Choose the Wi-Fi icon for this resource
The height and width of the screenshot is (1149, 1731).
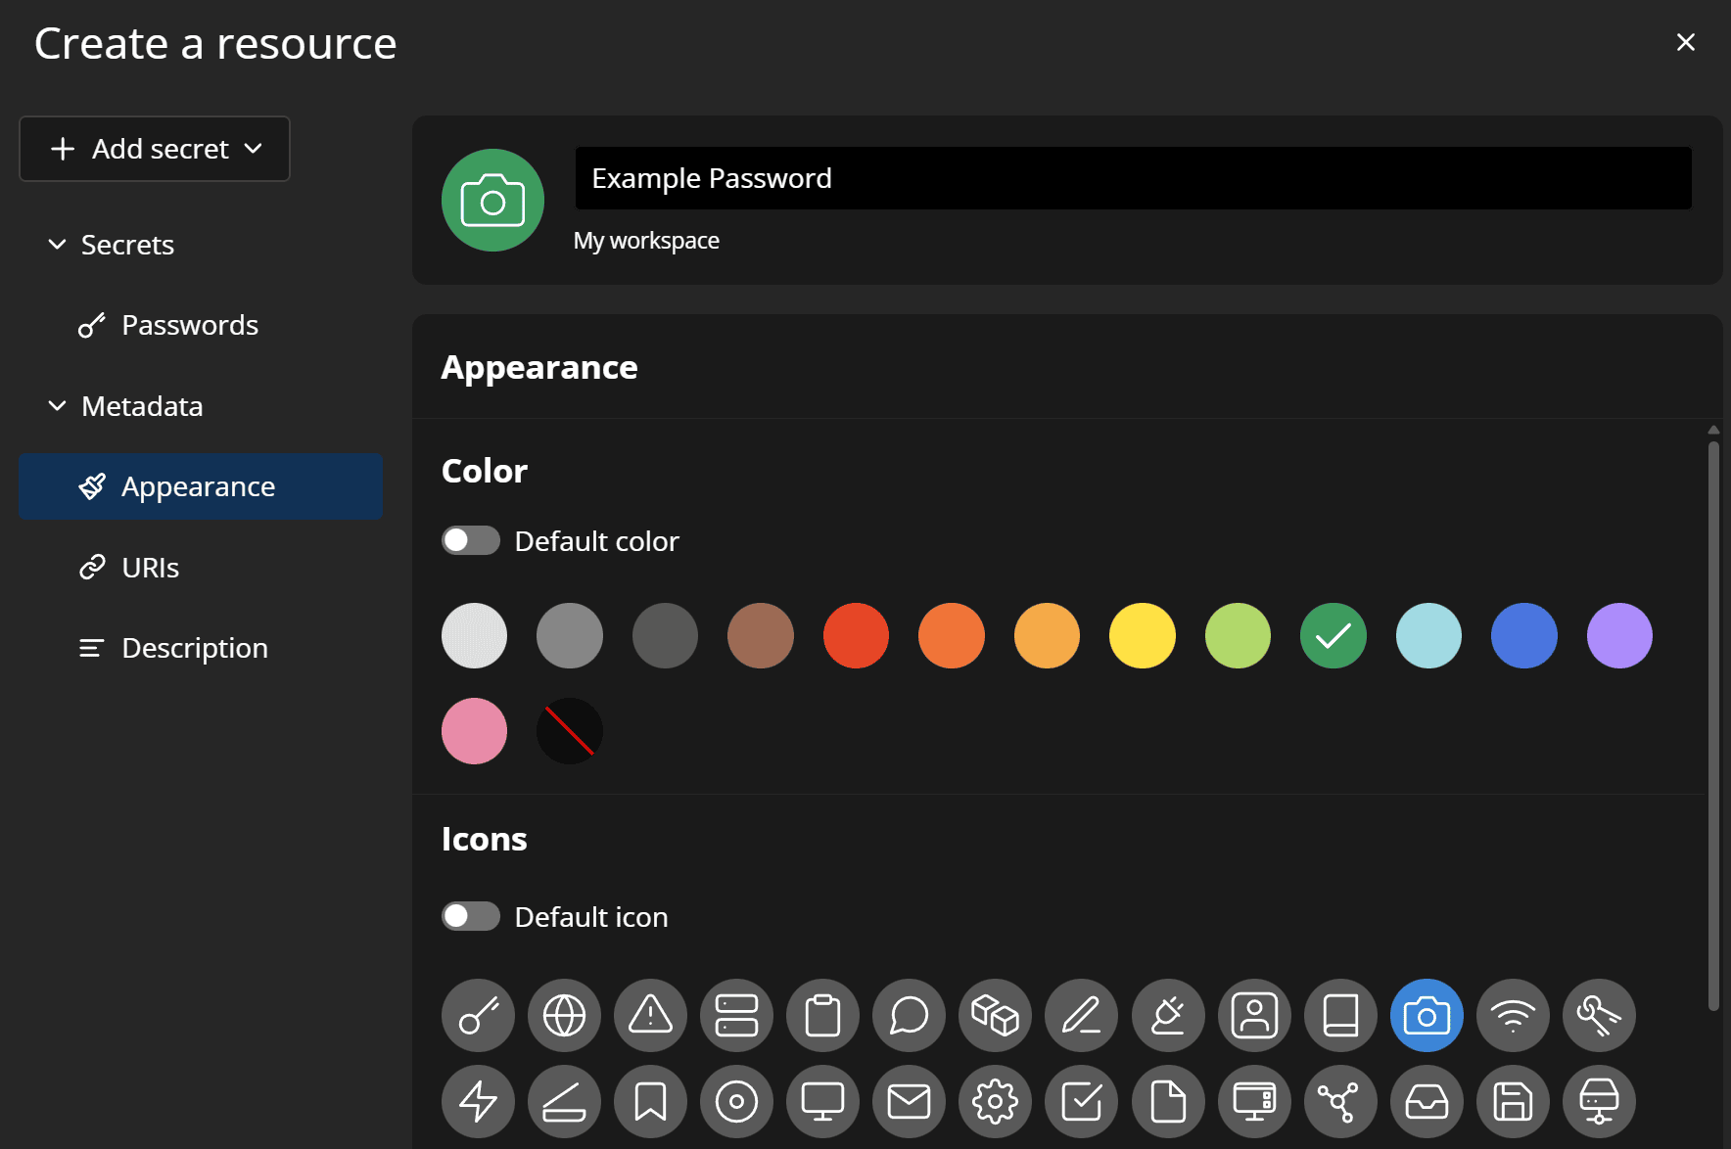[x=1513, y=1015]
